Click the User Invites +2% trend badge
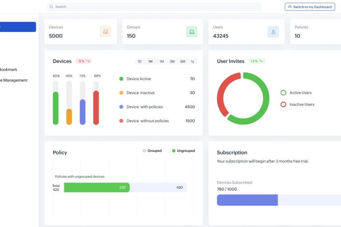This screenshot has height=227, width=341. point(256,61)
